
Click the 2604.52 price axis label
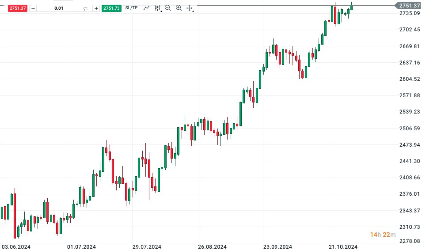(x=410, y=79)
